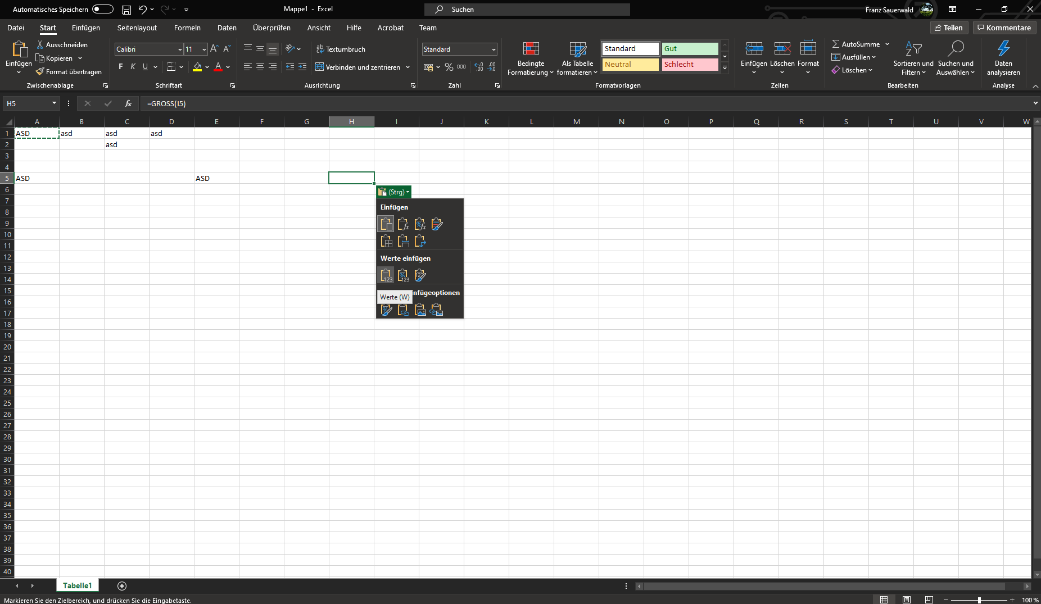Open the Ausfüllen fill dropdown

click(x=853, y=57)
